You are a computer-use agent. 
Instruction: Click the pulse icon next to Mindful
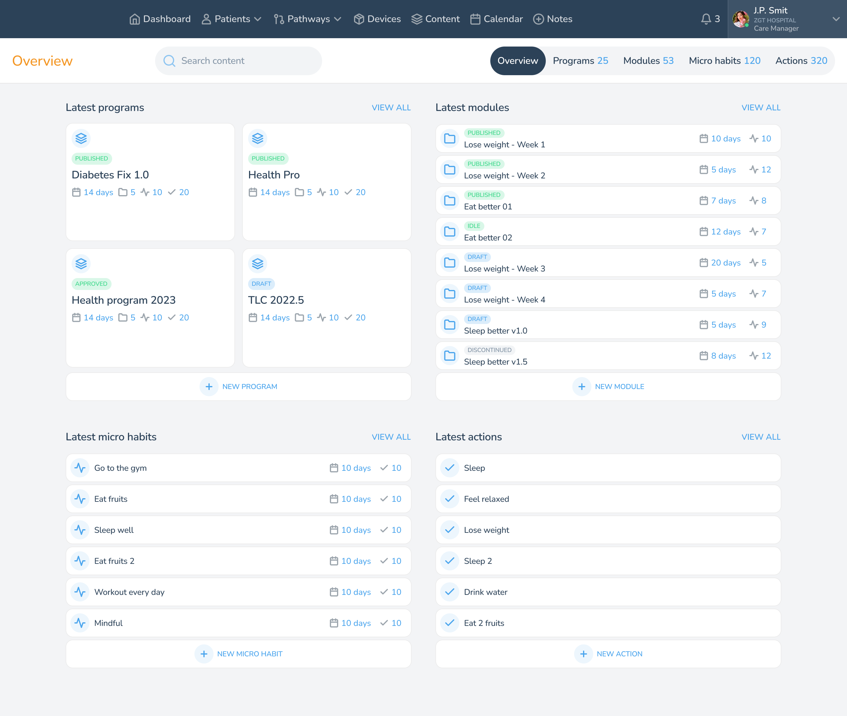pyautogui.click(x=80, y=623)
